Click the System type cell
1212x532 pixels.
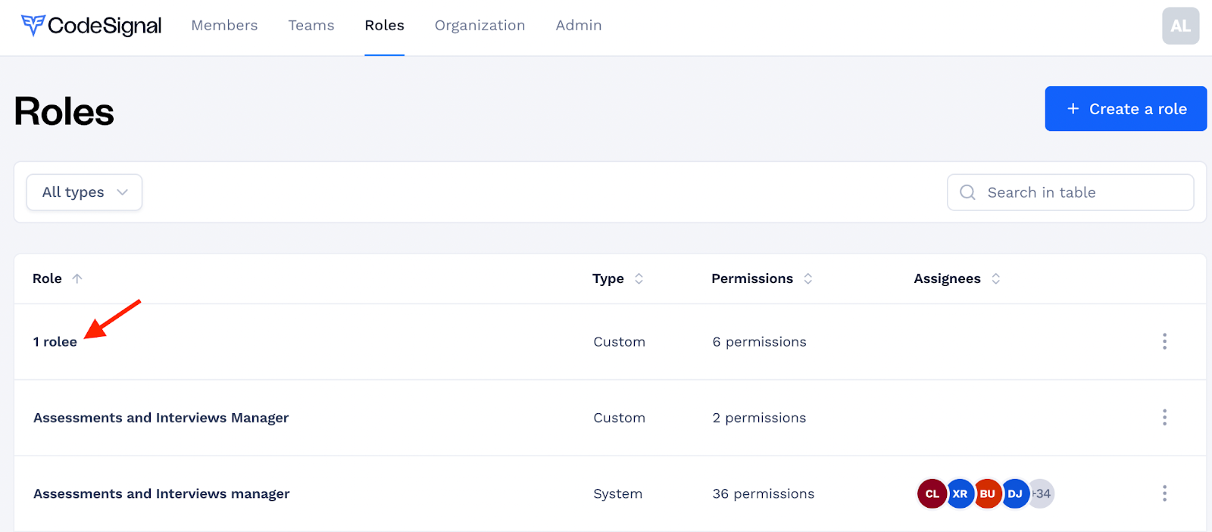click(x=617, y=493)
